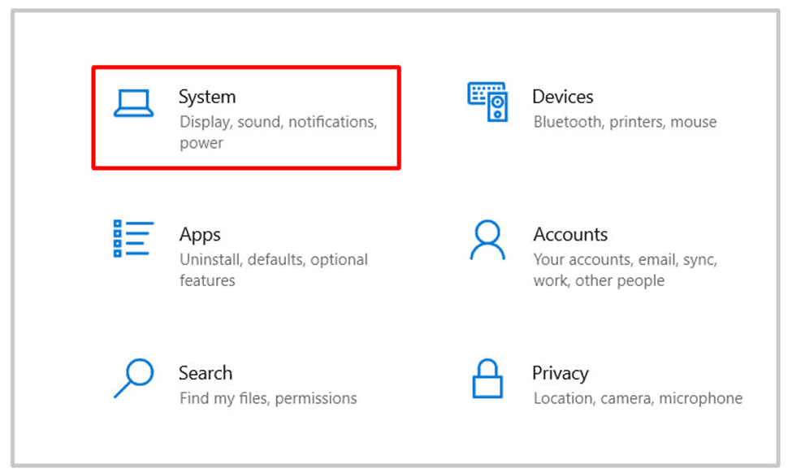
Task: Click 'Your accounts, email, sync' description text
Action: pyautogui.click(x=625, y=260)
